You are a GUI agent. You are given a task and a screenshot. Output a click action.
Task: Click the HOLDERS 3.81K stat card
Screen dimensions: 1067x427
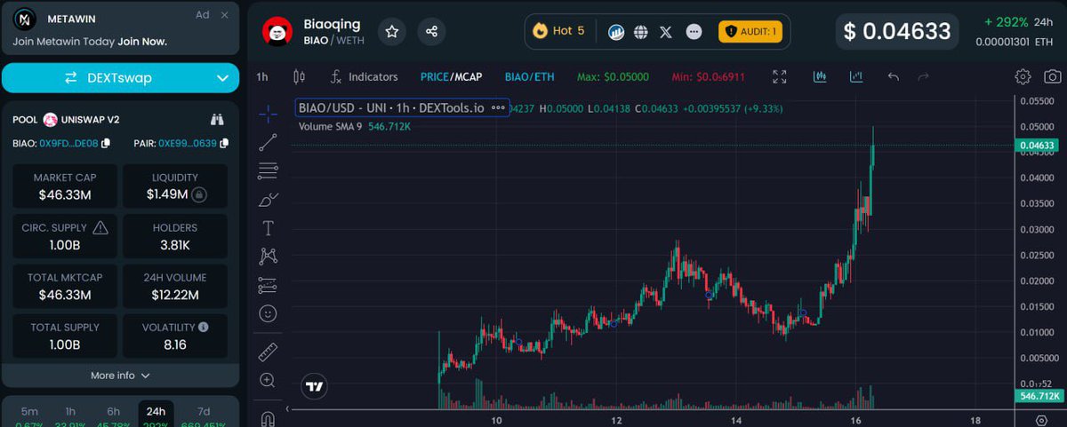click(175, 236)
